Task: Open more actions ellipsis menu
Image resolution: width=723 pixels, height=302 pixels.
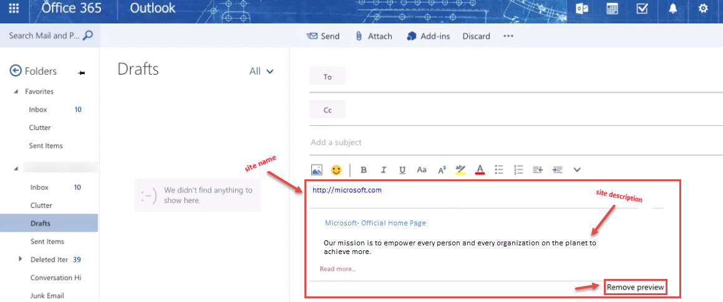Action: [508, 36]
